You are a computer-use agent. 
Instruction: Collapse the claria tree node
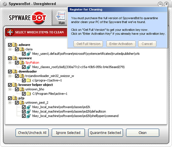10,49
